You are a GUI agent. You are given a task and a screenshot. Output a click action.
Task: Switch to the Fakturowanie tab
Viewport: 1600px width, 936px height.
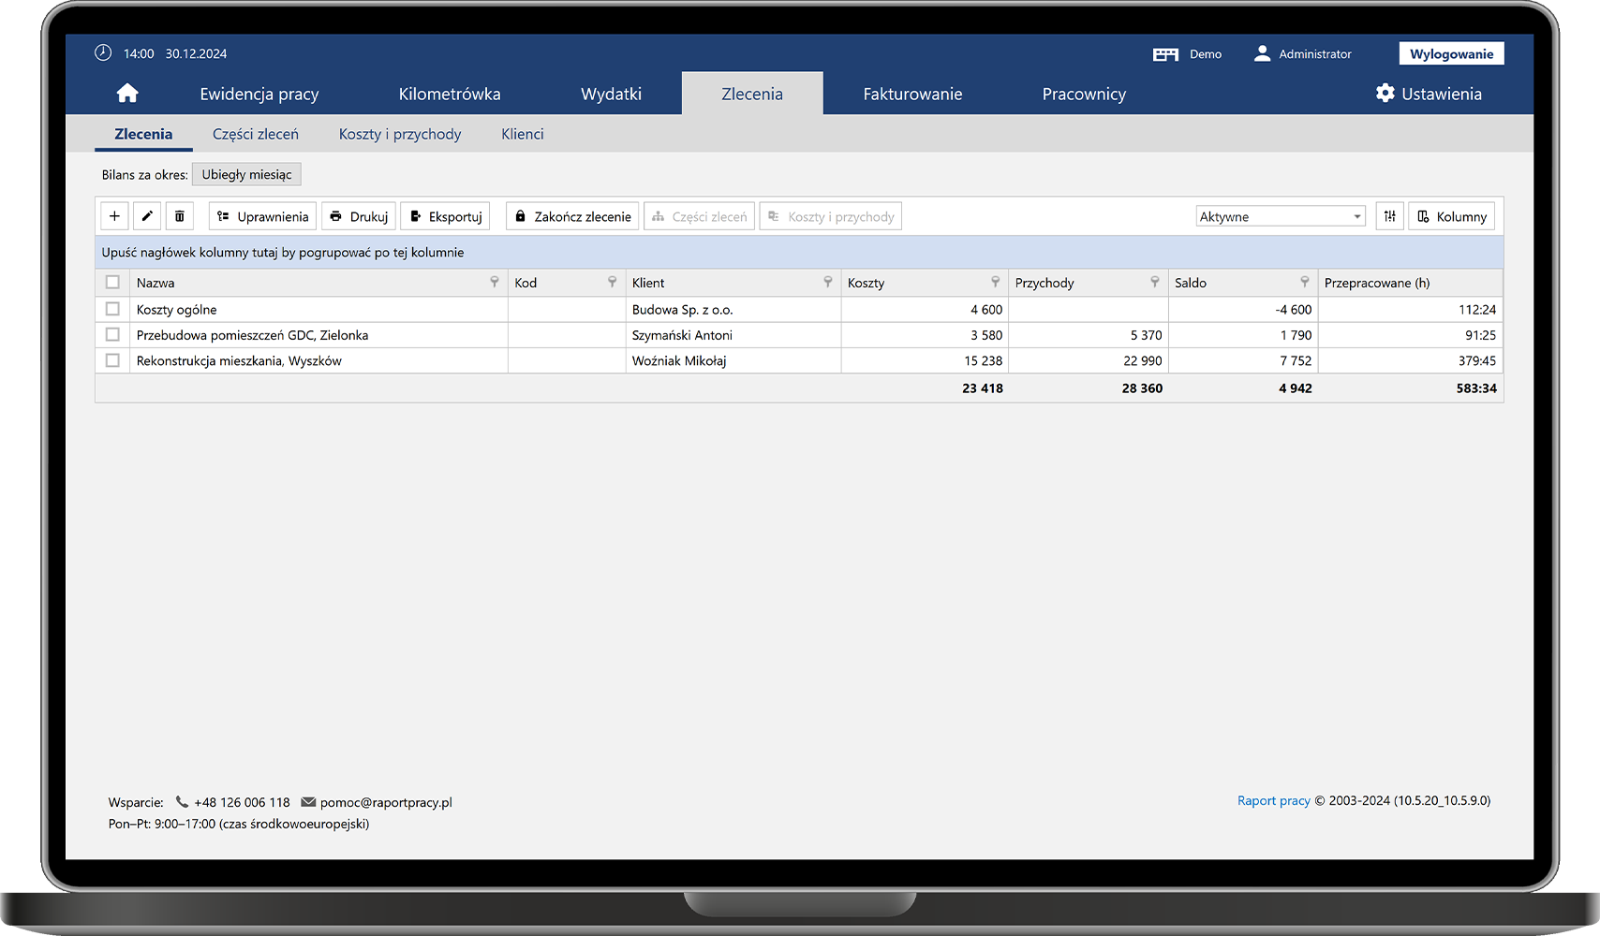click(x=911, y=94)
